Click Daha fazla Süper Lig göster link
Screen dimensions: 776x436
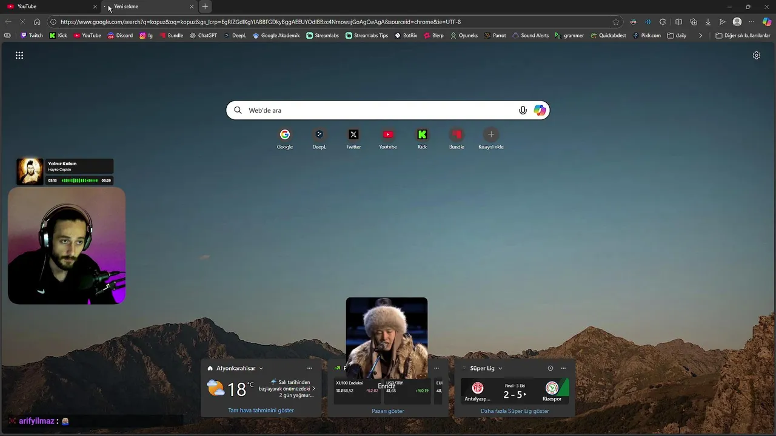515,411
